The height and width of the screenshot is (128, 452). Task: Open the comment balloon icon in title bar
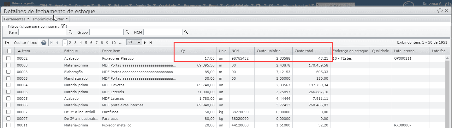tap(440, 11)
